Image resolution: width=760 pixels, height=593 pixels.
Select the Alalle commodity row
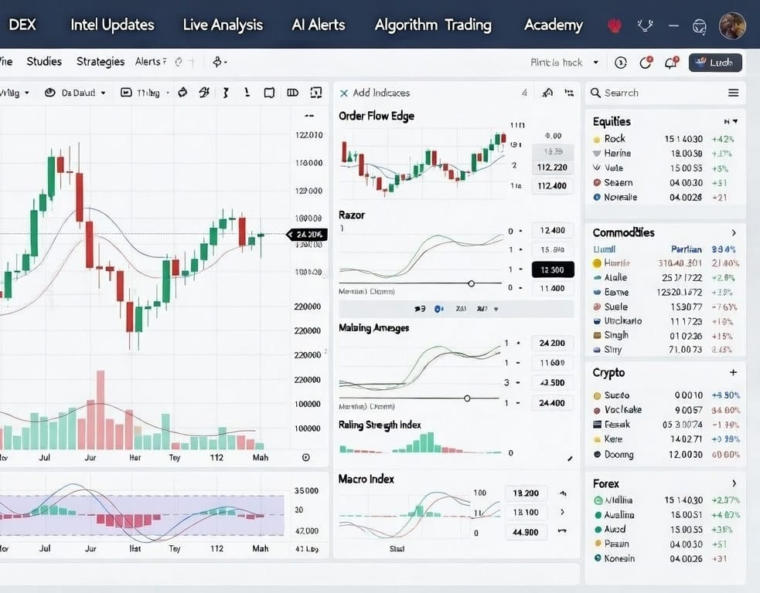(x=666, y=277)
